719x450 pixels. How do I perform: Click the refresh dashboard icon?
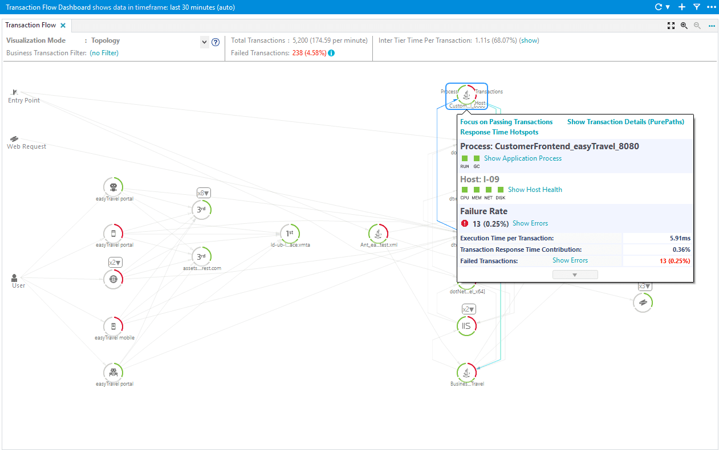click(x=659, y=7)
